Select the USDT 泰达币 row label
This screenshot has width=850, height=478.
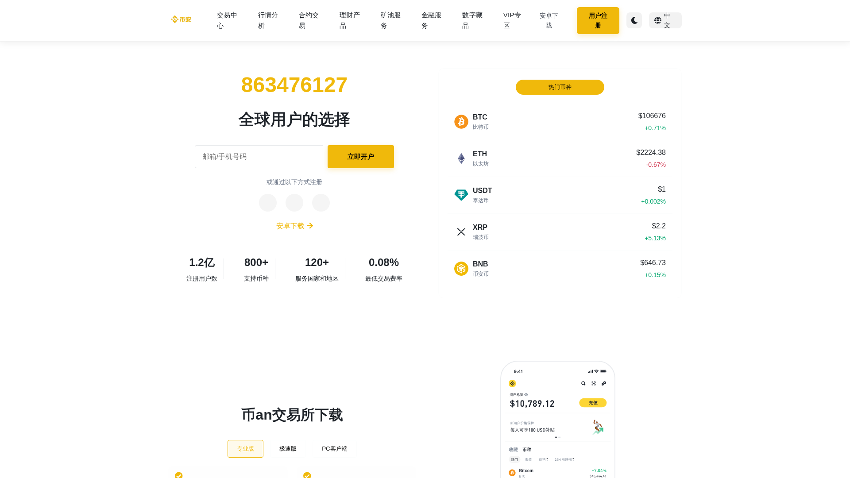[483, 195]
